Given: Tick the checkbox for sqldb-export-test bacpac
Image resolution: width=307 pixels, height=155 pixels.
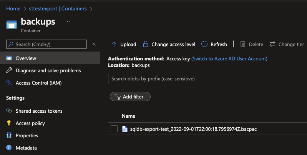Looking at the screenshot, I should pos(114,129).
